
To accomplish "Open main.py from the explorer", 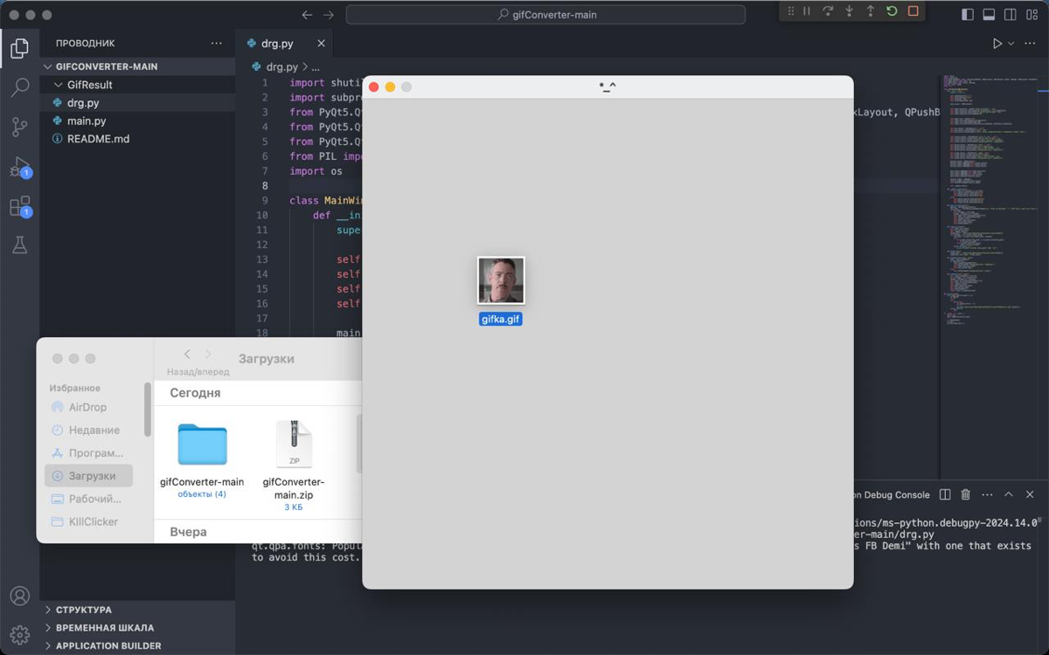I will [87, 121].
